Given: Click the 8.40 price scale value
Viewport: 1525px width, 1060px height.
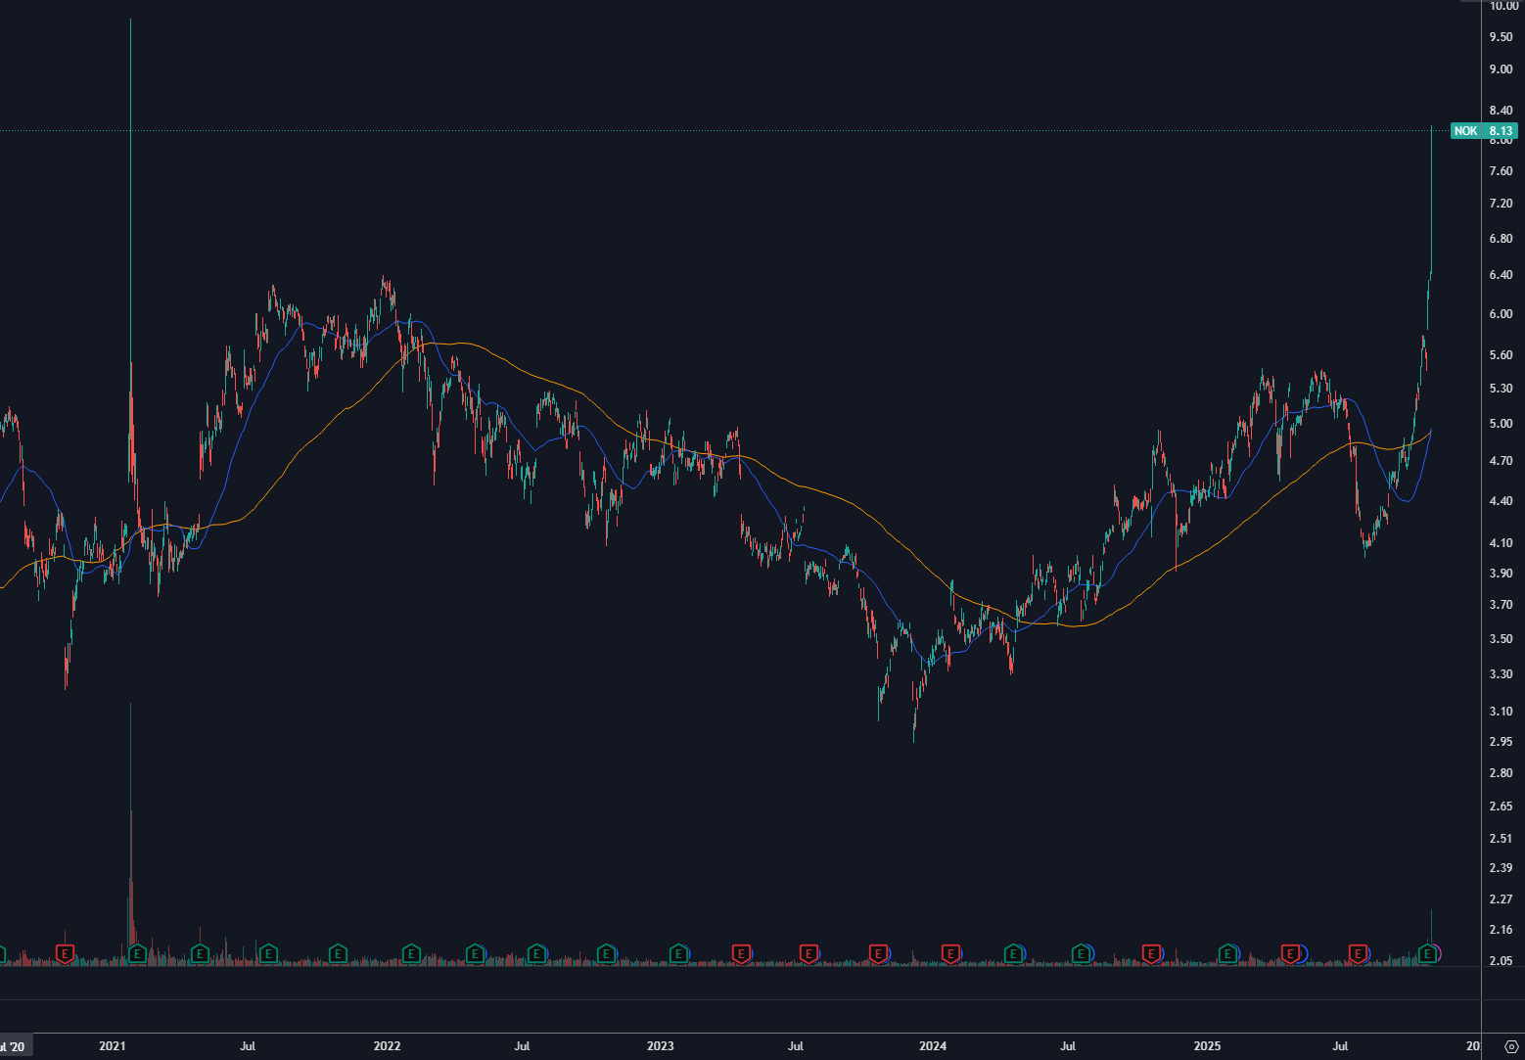Looking at the screenshot, I should coord(1502,111).
